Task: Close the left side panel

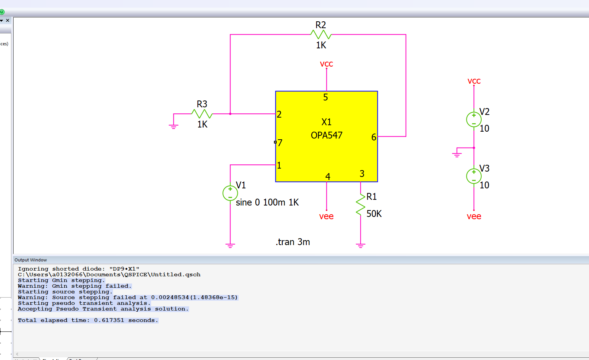Action: (8, 21)
